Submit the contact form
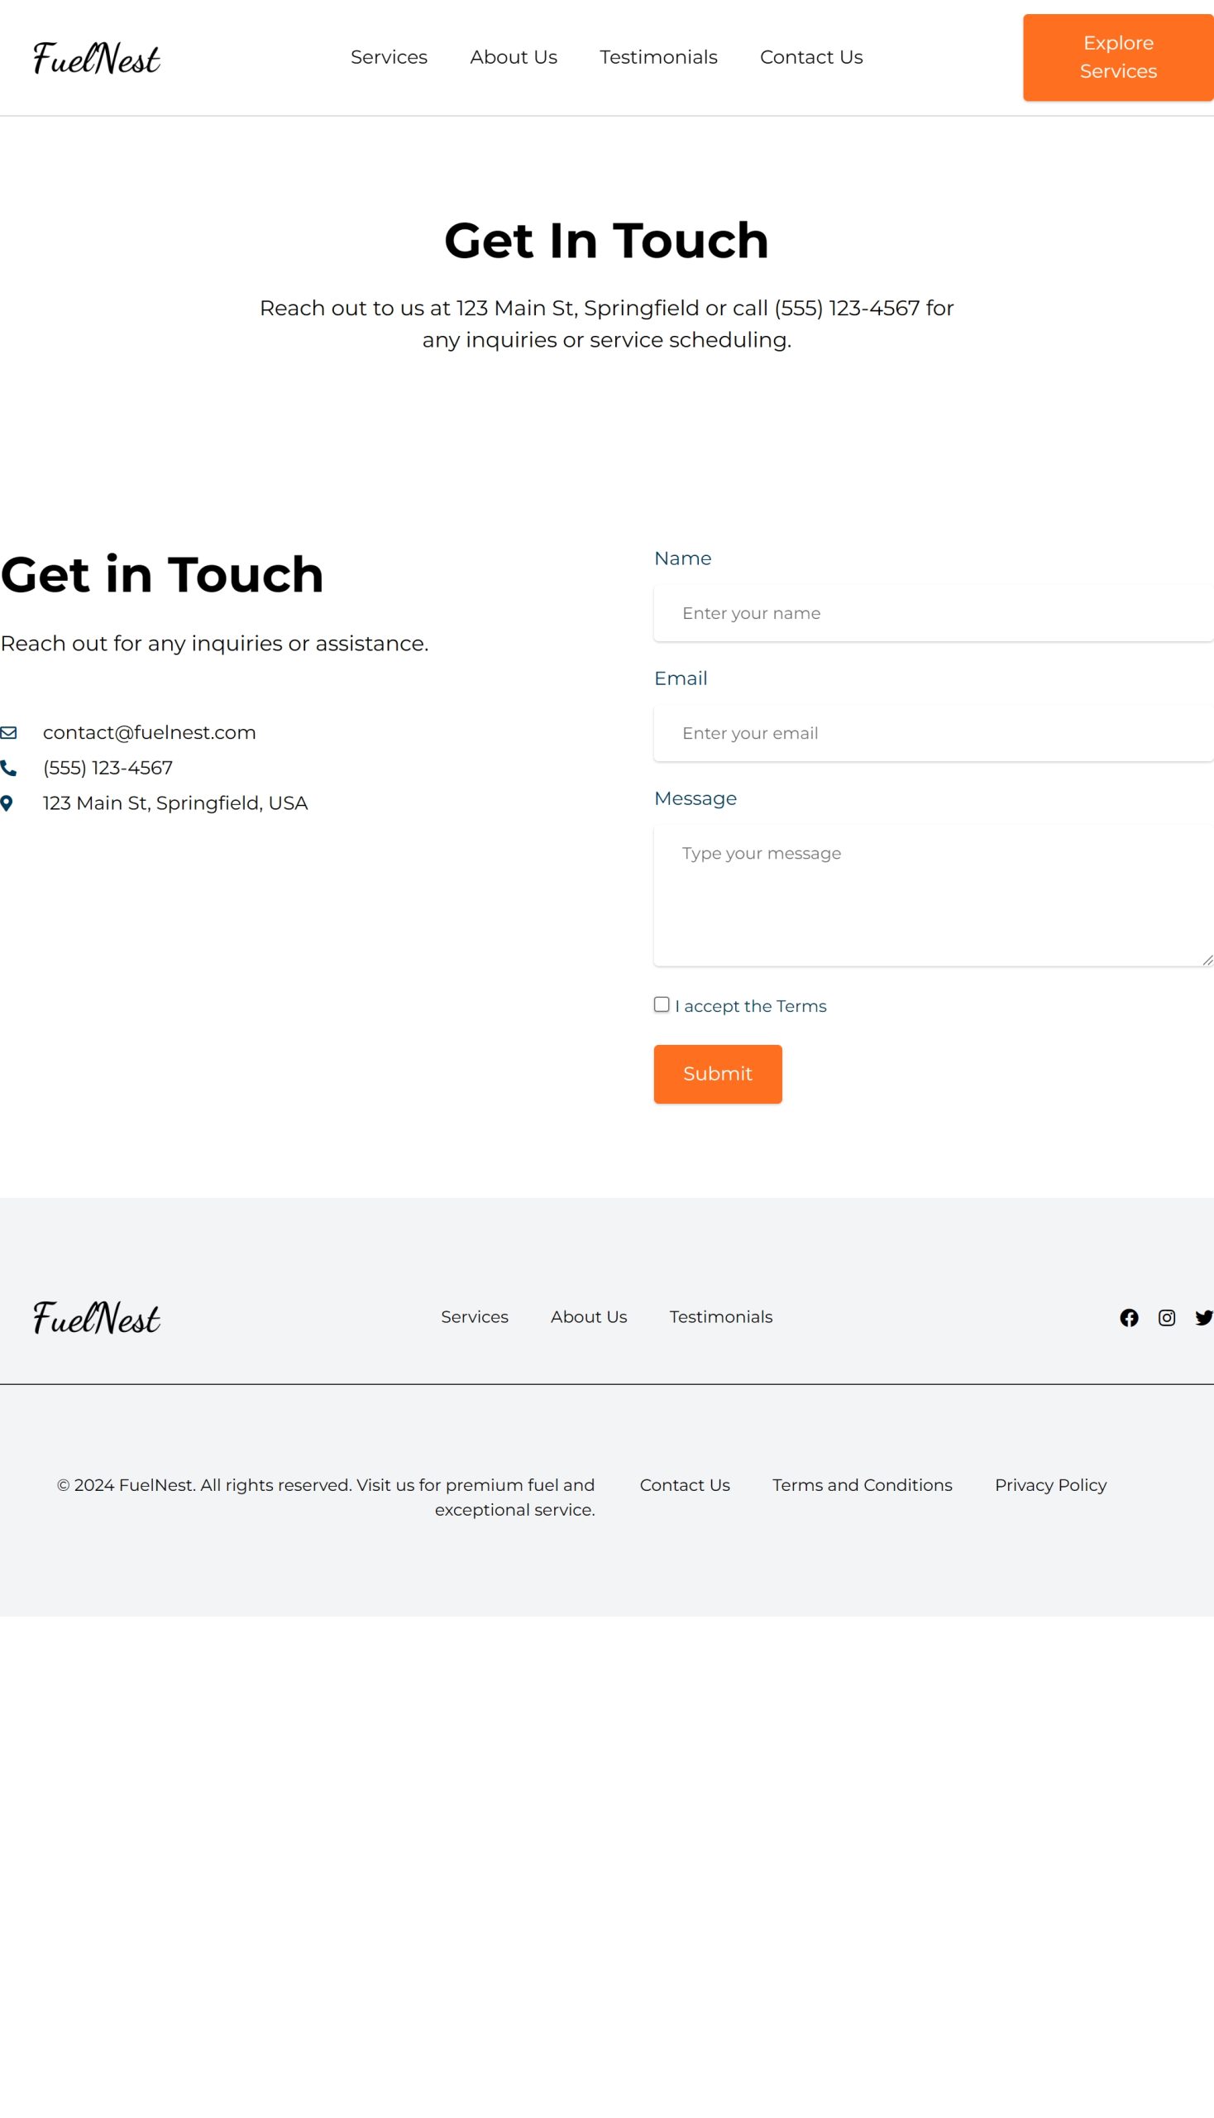 (717, 1074)
